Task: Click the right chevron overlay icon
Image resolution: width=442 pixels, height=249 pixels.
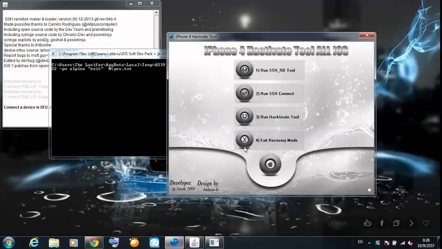Action: click(411, 223)
